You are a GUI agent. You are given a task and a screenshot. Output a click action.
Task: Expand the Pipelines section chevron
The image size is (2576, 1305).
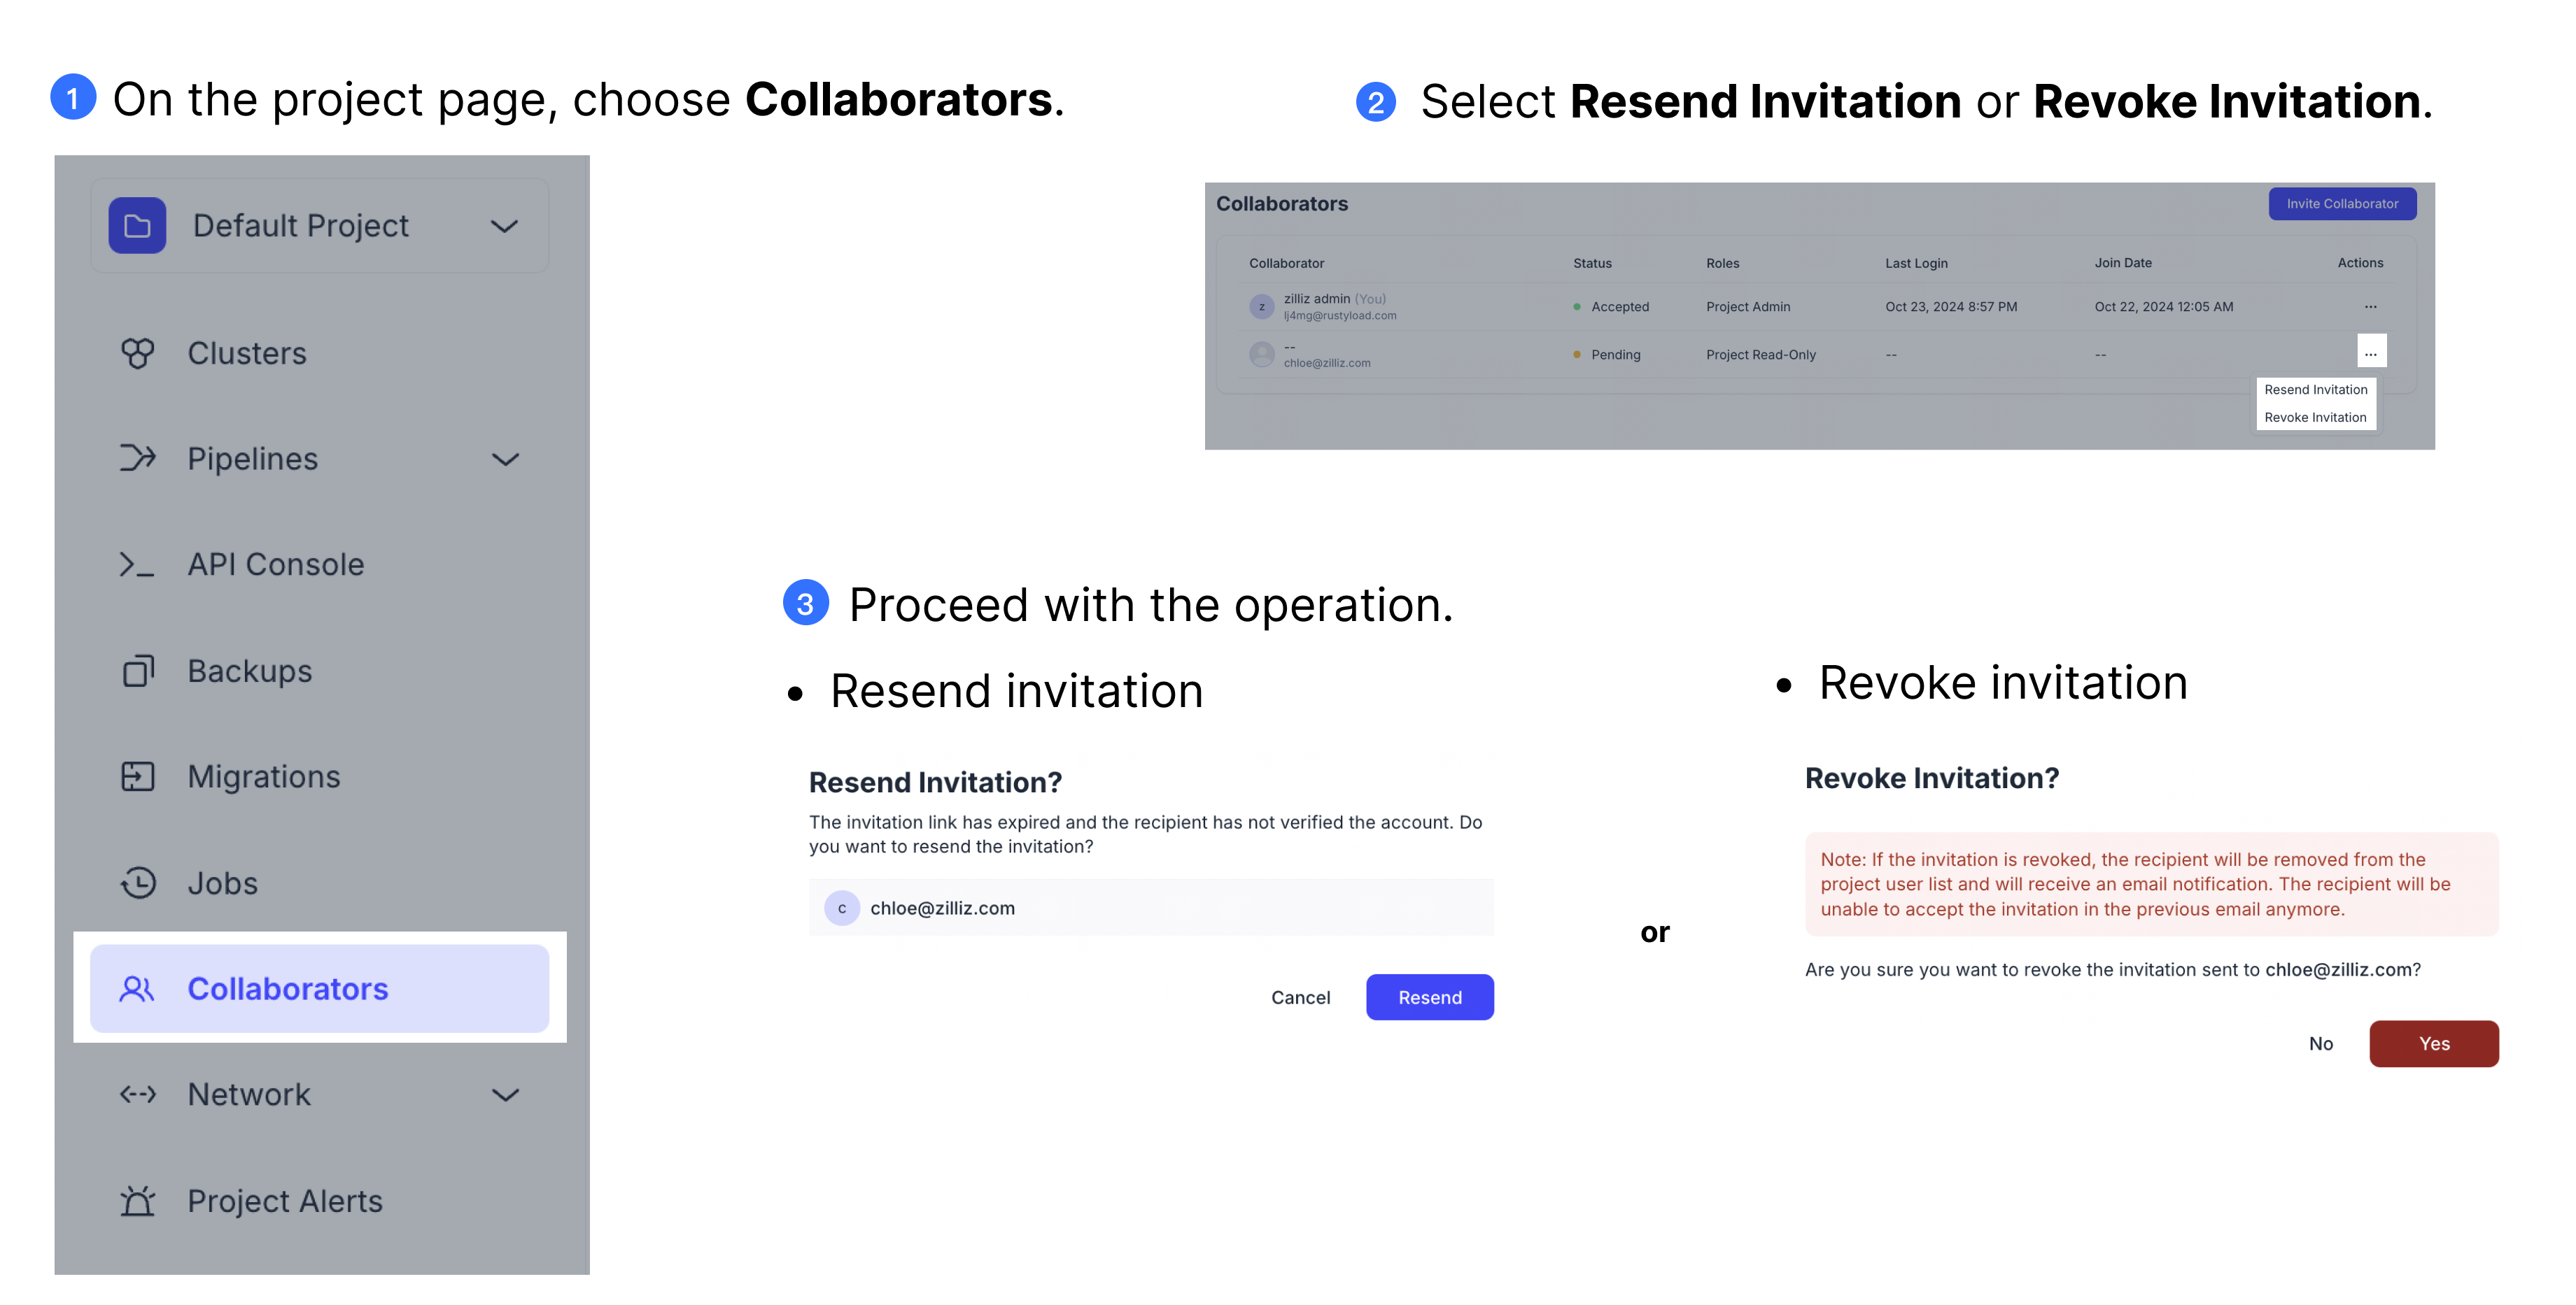pyautogui.click(x=505, y=459)
